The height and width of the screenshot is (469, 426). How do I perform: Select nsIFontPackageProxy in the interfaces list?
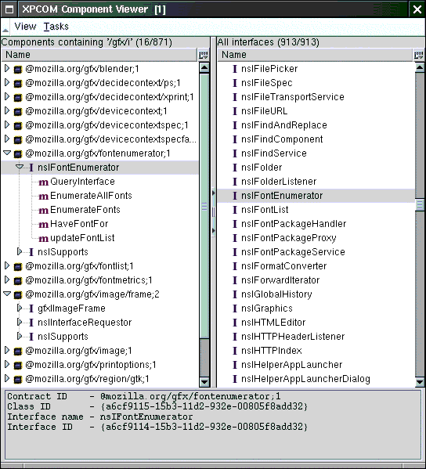click(316, 238)
